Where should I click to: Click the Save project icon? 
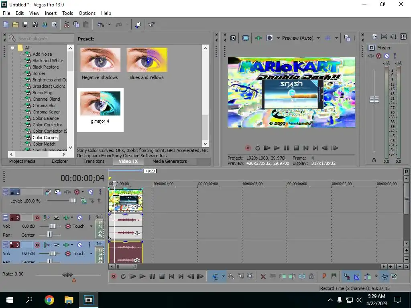pyautogui.click(x=25, y=24)
